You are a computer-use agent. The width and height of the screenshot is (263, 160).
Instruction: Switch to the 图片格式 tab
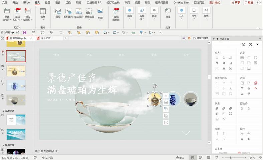click(x=215, y=3)
